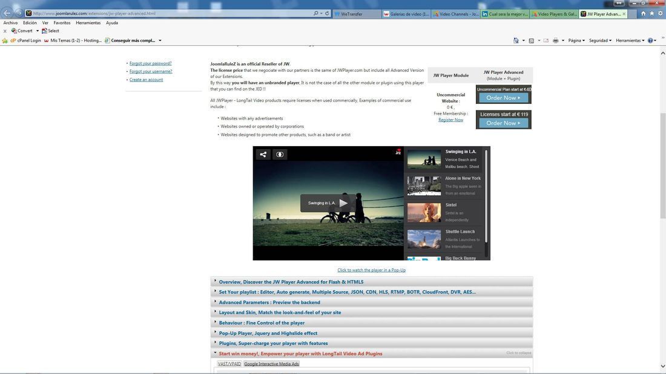Open the Convert dropdown arrow
666x374 pixels.
click(x=38, y=31)
